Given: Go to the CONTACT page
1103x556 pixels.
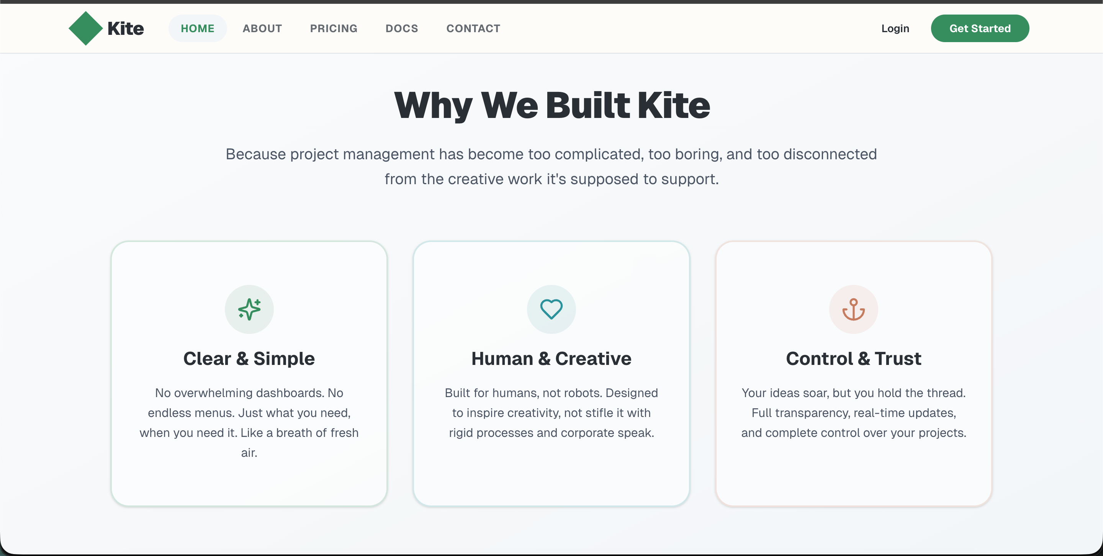Looking at the screenshot, I should tap(473, 28).
